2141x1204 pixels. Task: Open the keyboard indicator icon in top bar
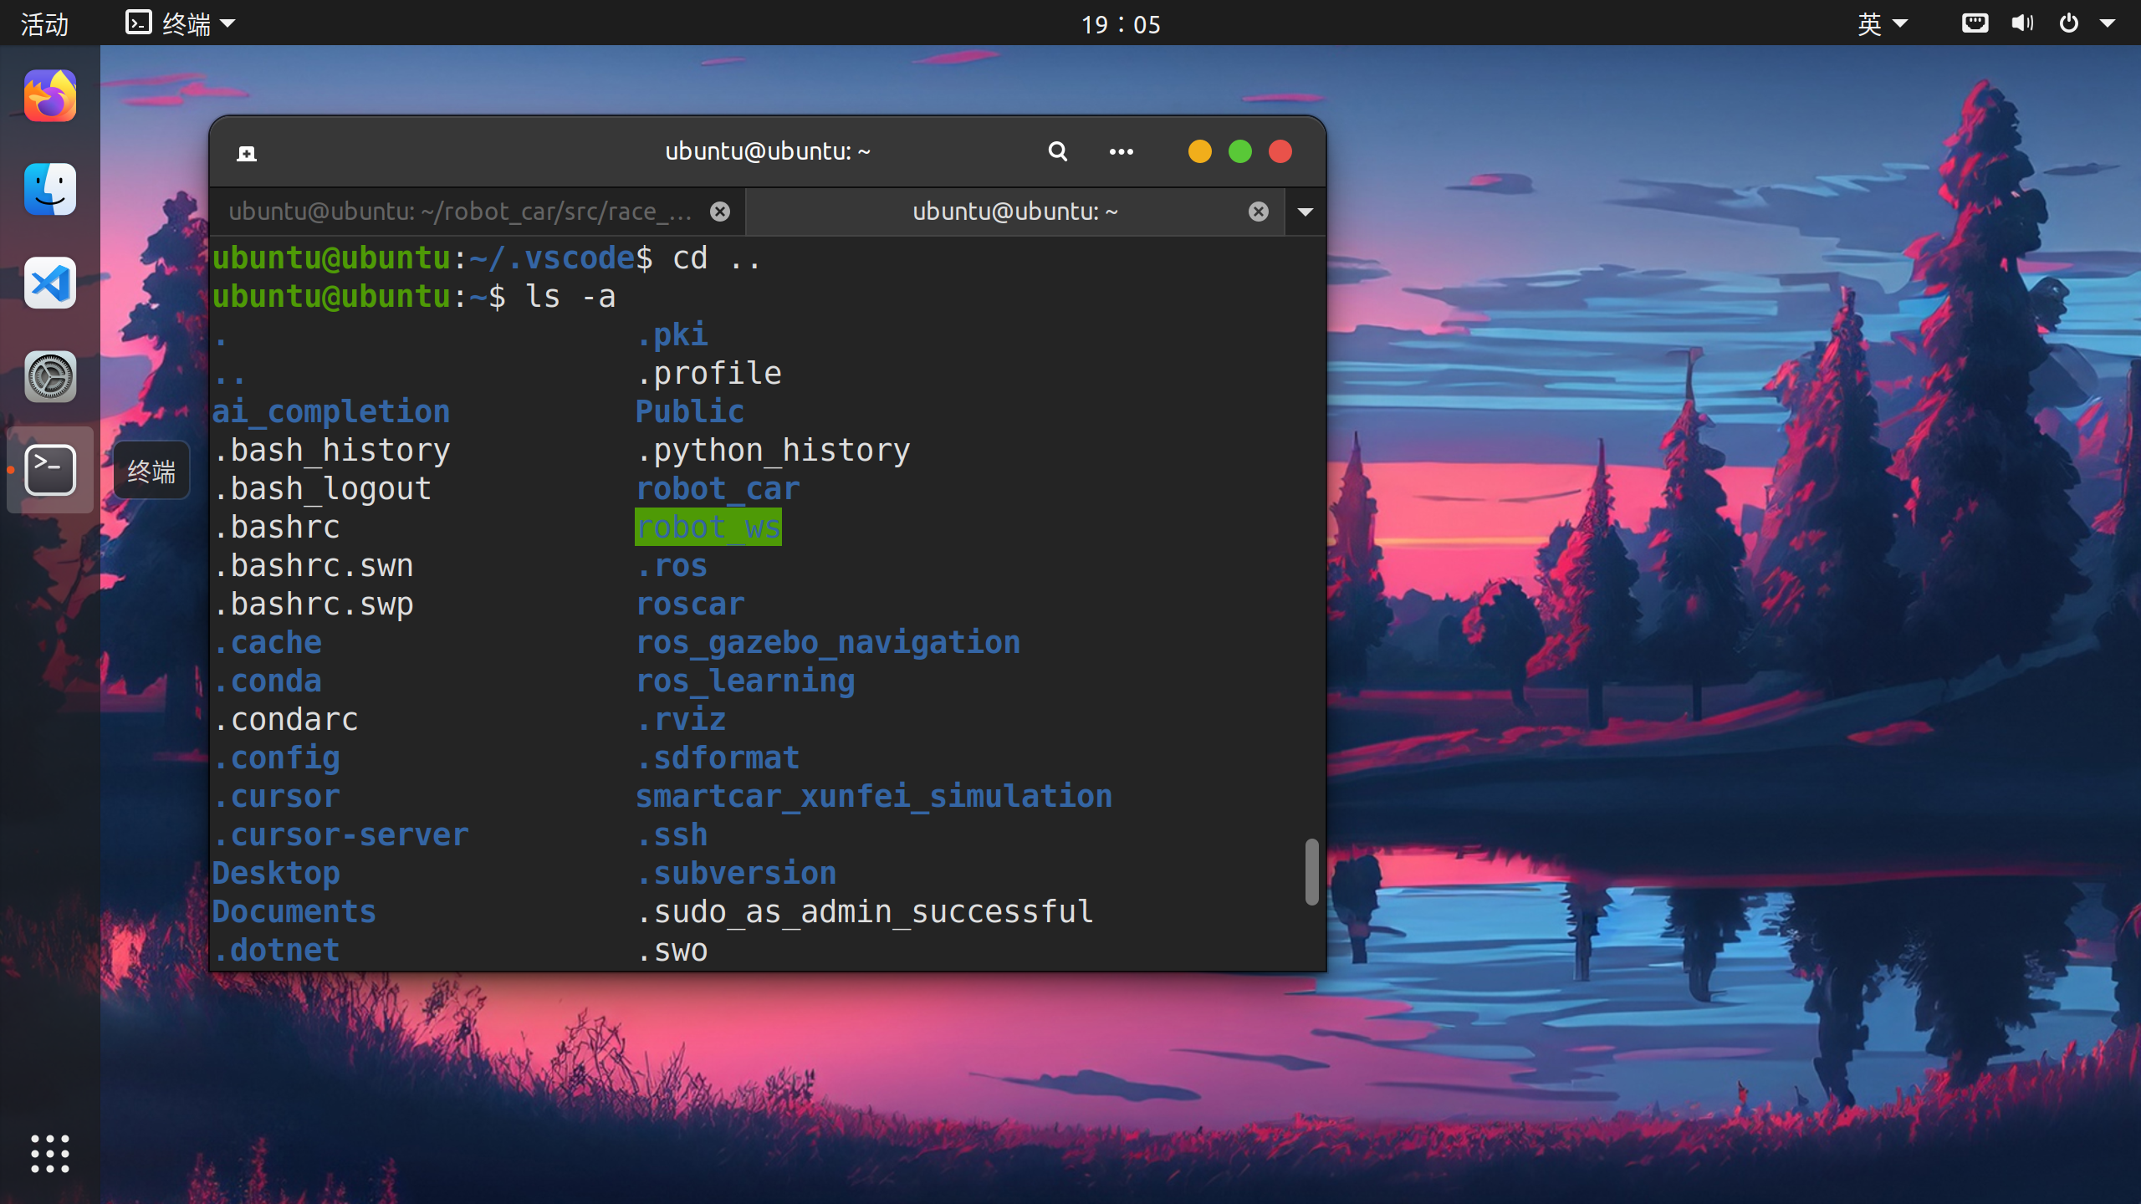pos(1975,23)
